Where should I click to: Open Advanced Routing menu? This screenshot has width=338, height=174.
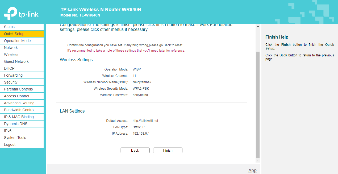[22, 103]
